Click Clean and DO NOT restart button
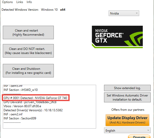 click(28, 51)
